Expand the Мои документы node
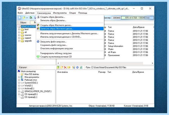Screen dimensions: 169x115 click(x=19, y=77)
